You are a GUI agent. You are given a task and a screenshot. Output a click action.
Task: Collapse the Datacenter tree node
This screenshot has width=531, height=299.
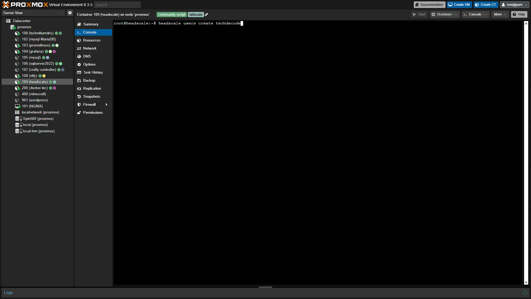(4, 21)
